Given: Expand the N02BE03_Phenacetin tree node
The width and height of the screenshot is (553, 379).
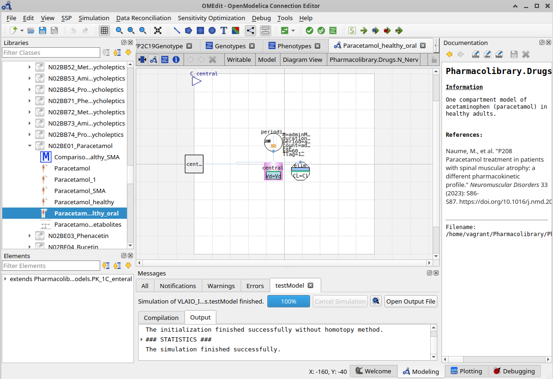Looking at the screenshot, I should [x=29, y=236].
